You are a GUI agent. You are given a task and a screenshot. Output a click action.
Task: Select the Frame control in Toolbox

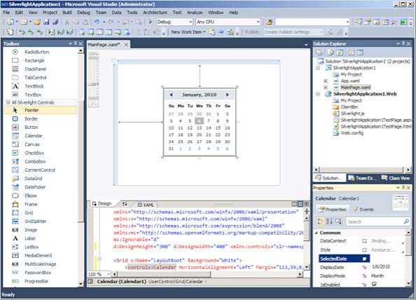click(31, 204)
